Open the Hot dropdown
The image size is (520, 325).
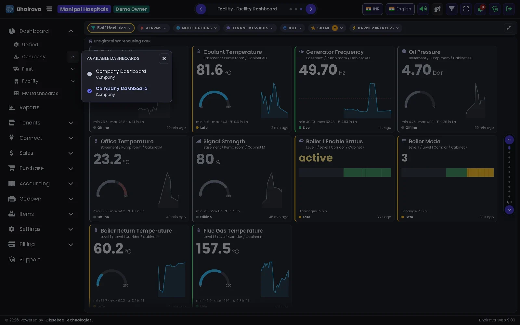[x=292, y=28]
